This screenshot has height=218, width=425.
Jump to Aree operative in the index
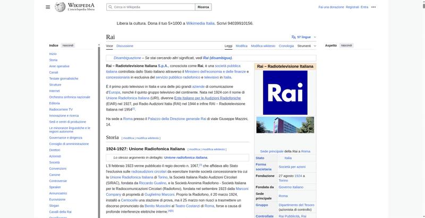click(59, 66)
